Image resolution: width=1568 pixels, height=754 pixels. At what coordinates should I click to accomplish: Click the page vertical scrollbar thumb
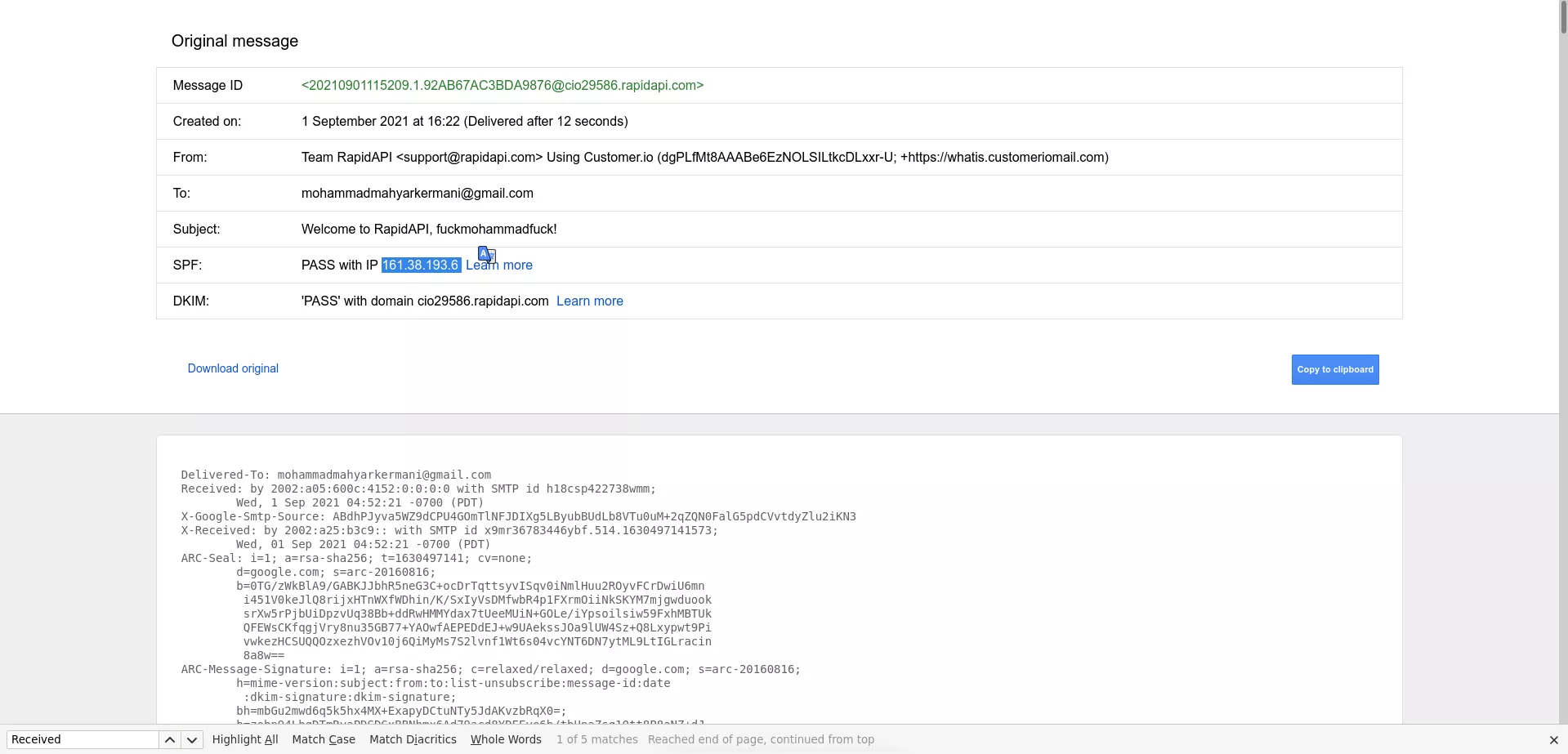pyautogui.click(x=1563, y=16)
